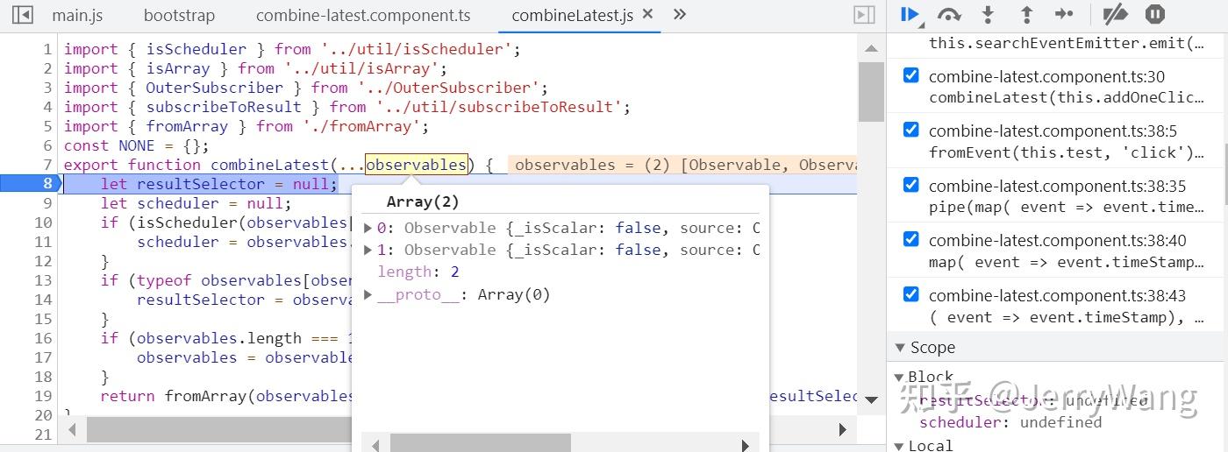This screenshot has width=1228, height=452.
Task: Open map( event => event.timeStamp breakpoint line
Action: 1066,261
